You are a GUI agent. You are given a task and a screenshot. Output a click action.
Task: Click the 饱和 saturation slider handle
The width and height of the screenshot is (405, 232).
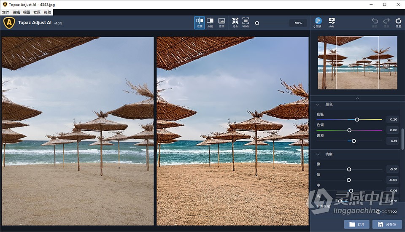(x=354, y=141)
